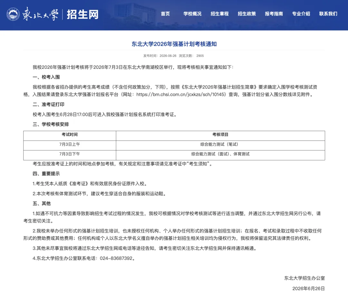Open the 报考指南 menu item
Viewport: 348px width, 299px height.
274,14
